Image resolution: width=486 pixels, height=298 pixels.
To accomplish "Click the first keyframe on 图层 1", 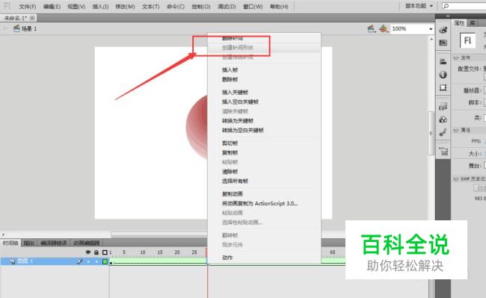I will pyautogui.click(x=111, y=262).
